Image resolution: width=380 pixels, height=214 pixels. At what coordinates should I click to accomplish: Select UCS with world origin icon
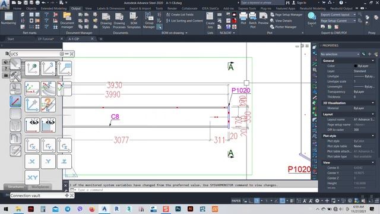[x=31, y=68]
